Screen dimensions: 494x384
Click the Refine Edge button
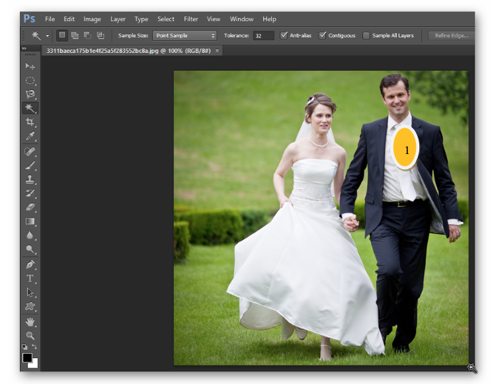pyautogui.click(x=451, y=36)
